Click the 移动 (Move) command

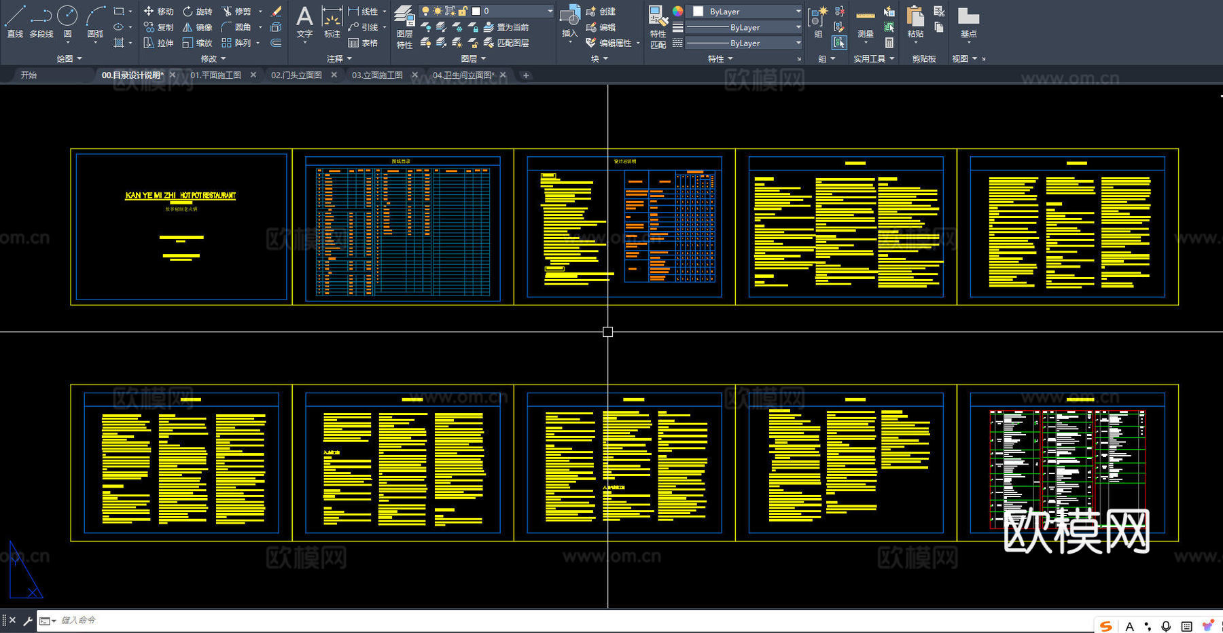[158, 12]
